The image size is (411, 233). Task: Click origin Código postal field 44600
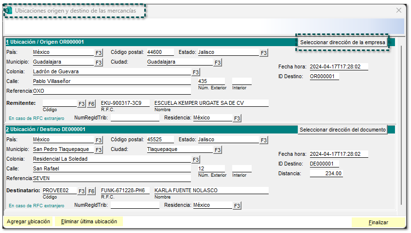coord(160,52)
